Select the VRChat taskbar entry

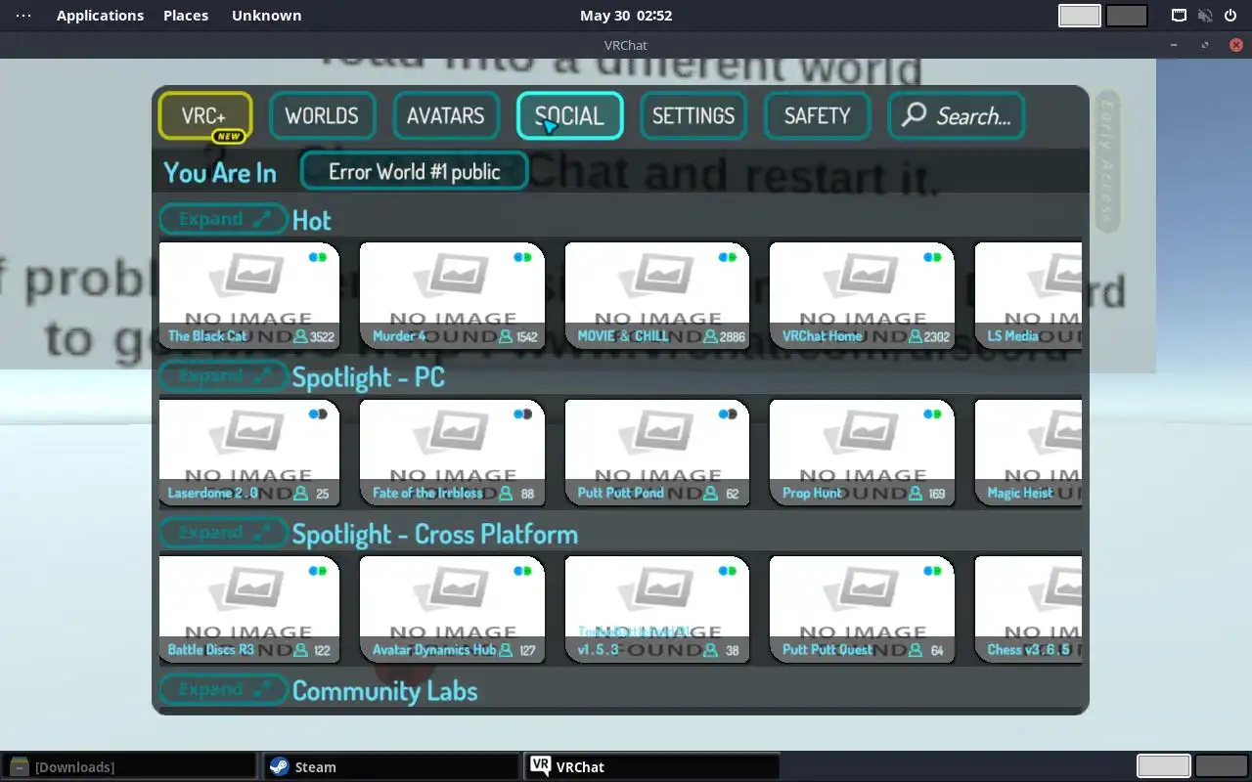click(x=652, y=766)
